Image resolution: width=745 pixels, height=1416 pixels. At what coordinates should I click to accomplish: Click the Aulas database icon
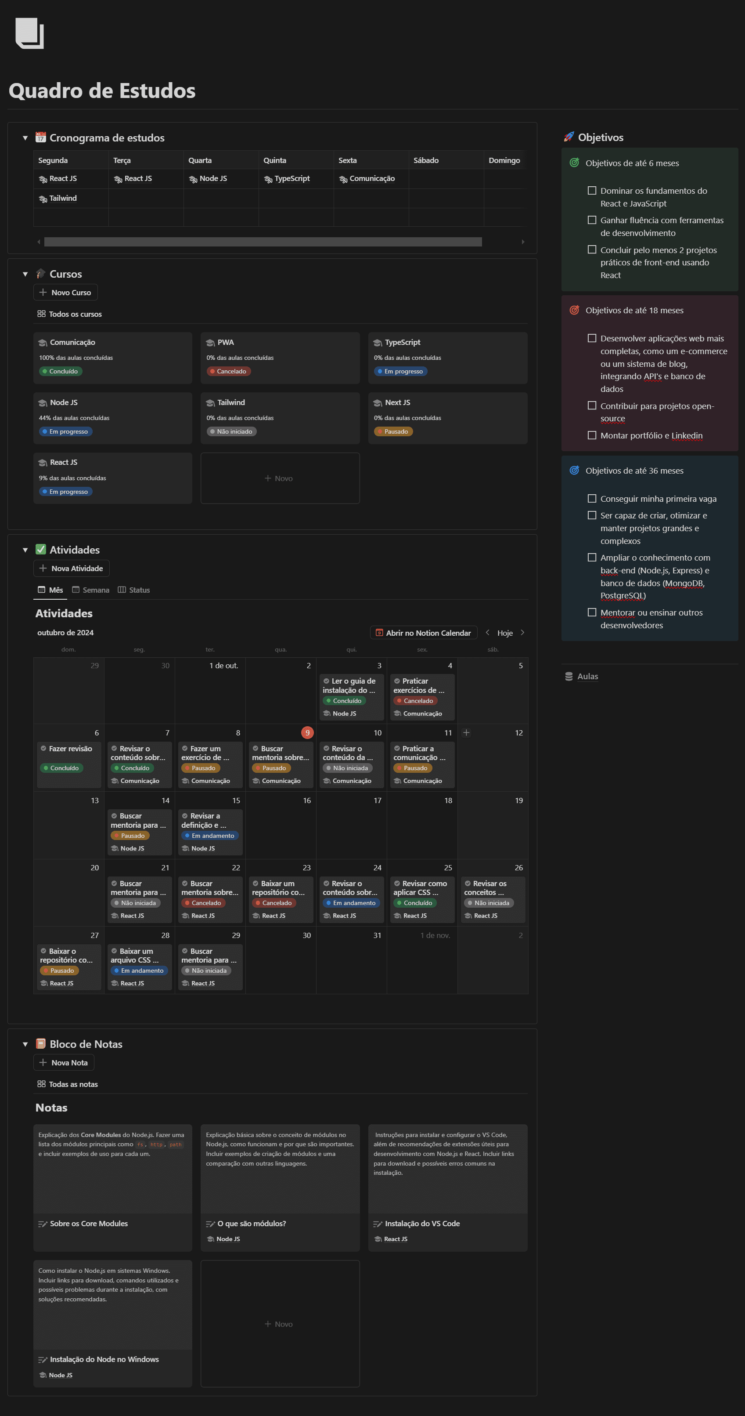click(569, 676)
